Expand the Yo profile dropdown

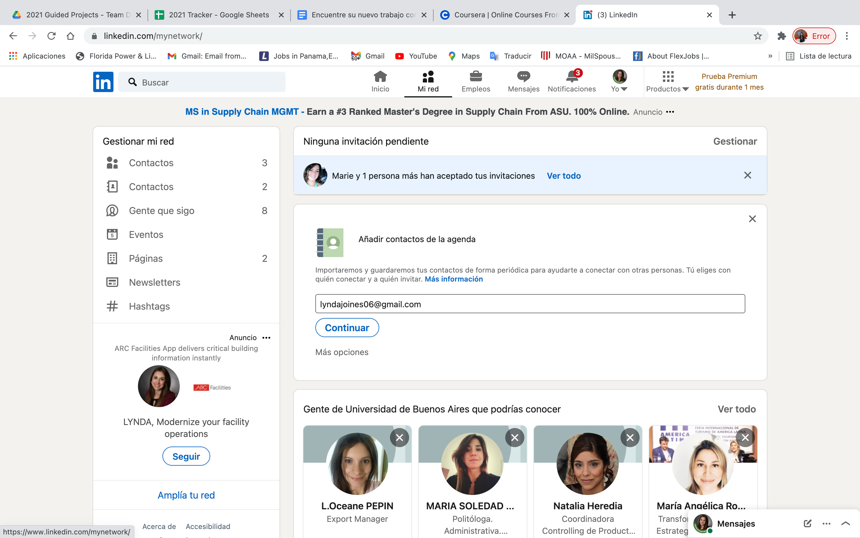point(619,82)
